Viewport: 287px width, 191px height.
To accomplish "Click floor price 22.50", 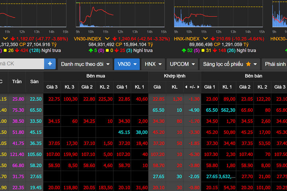I will pos(36,99).
